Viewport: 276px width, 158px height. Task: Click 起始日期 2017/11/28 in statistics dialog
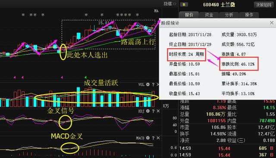[x=190, y=34]
